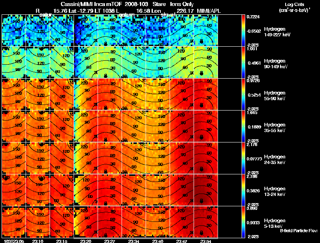Open the 13-24 keV image at 23:06
Screen dimensions: 320x243
14,190
